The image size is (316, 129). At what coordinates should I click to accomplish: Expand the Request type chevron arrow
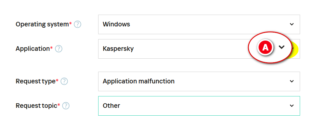click(292, 81)
